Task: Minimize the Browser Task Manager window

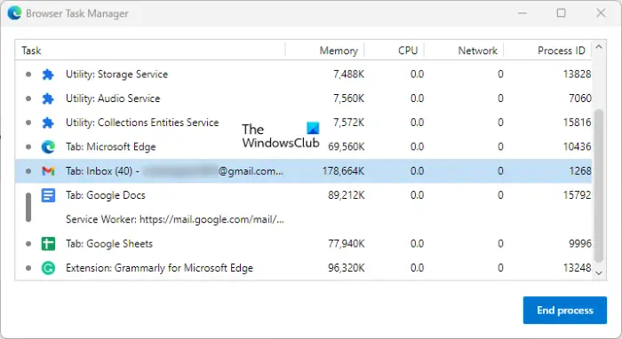Action: click(x=522, y=13)
